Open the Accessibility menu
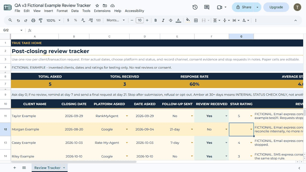This screenshot has height=172, width=306. [134, 11]
